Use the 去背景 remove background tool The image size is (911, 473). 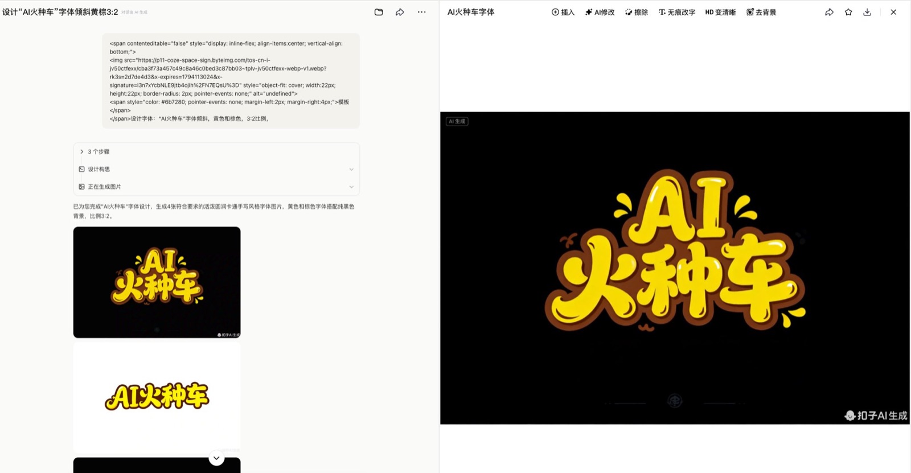point(761,12)
